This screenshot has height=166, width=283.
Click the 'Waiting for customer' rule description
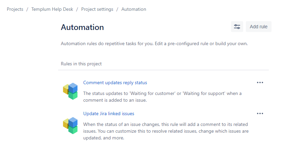[x=162, y=97]
